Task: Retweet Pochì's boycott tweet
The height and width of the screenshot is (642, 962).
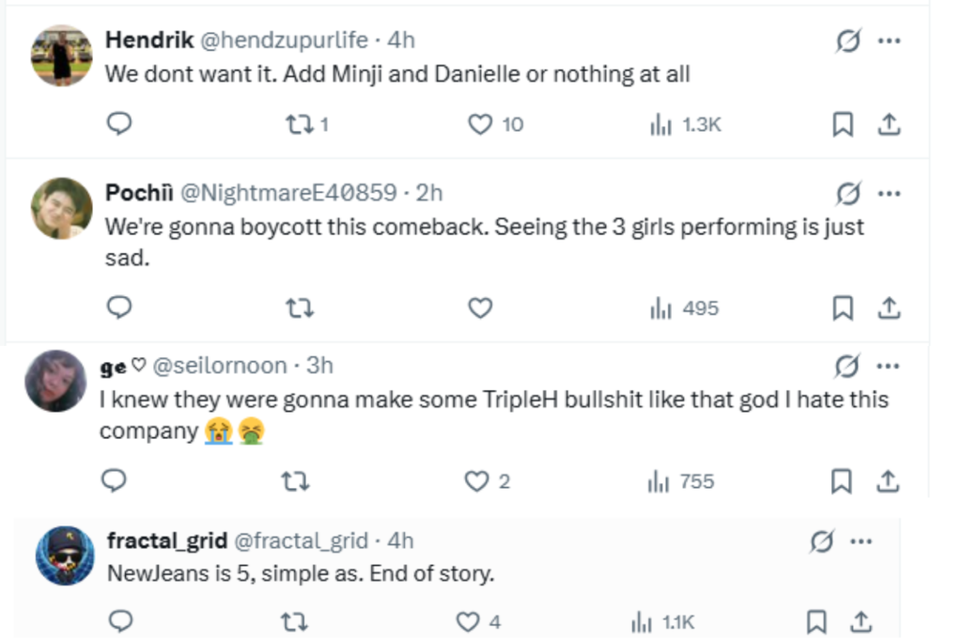Action: [x=301, y=307]
